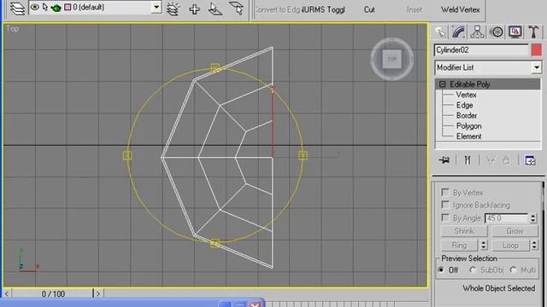Click the Loop selection button
This screenshot has height=307, width=547.
point(510,245)
